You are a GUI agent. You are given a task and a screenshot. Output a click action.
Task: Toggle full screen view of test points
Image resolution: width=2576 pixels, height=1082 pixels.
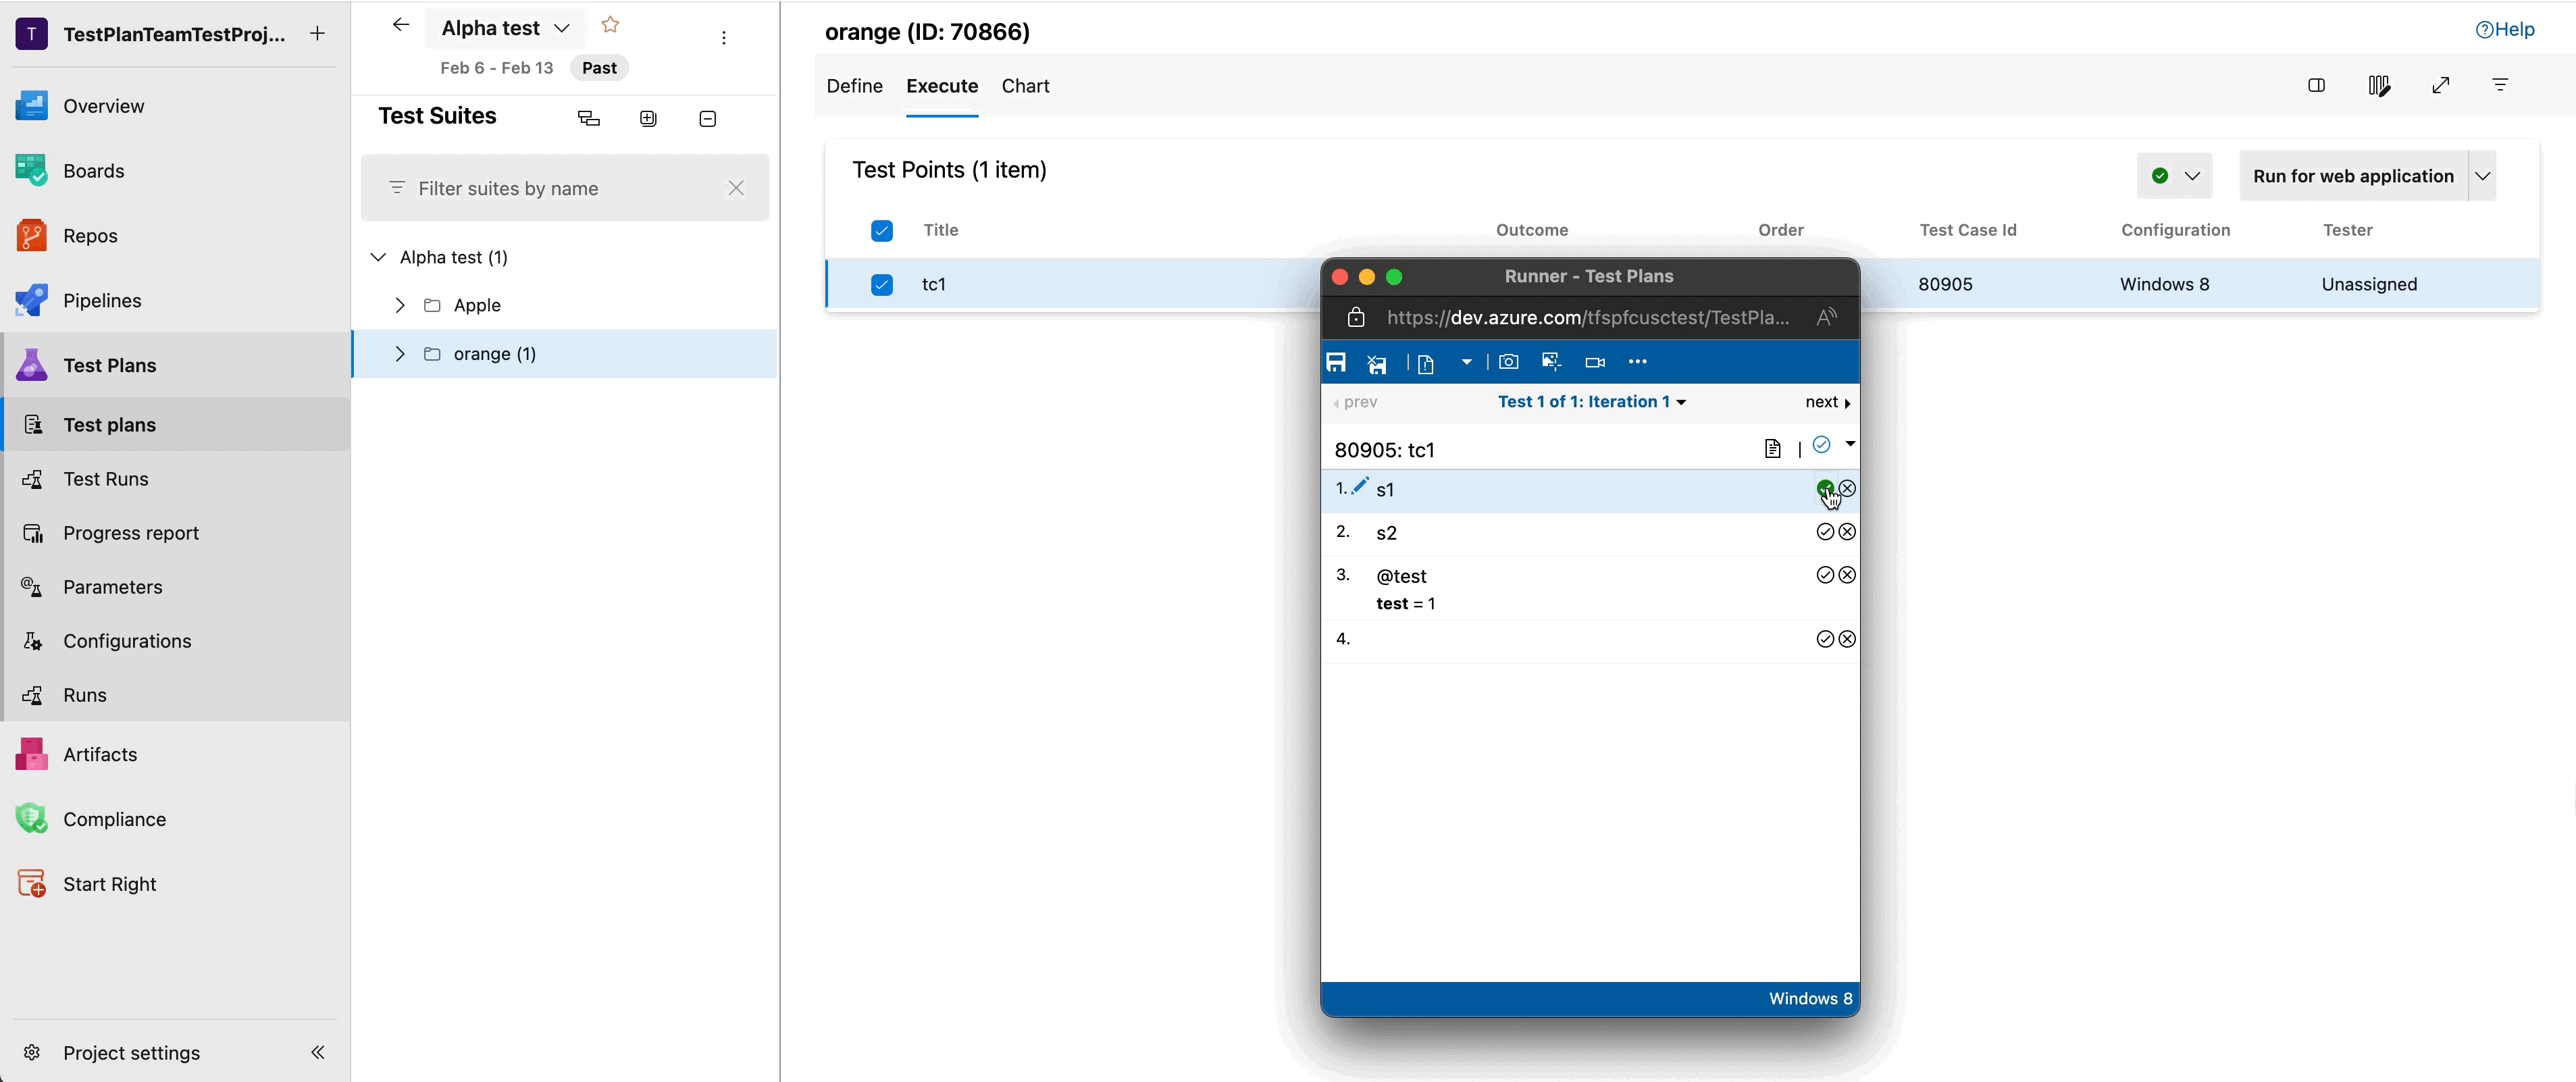[x=2442, y=85]
